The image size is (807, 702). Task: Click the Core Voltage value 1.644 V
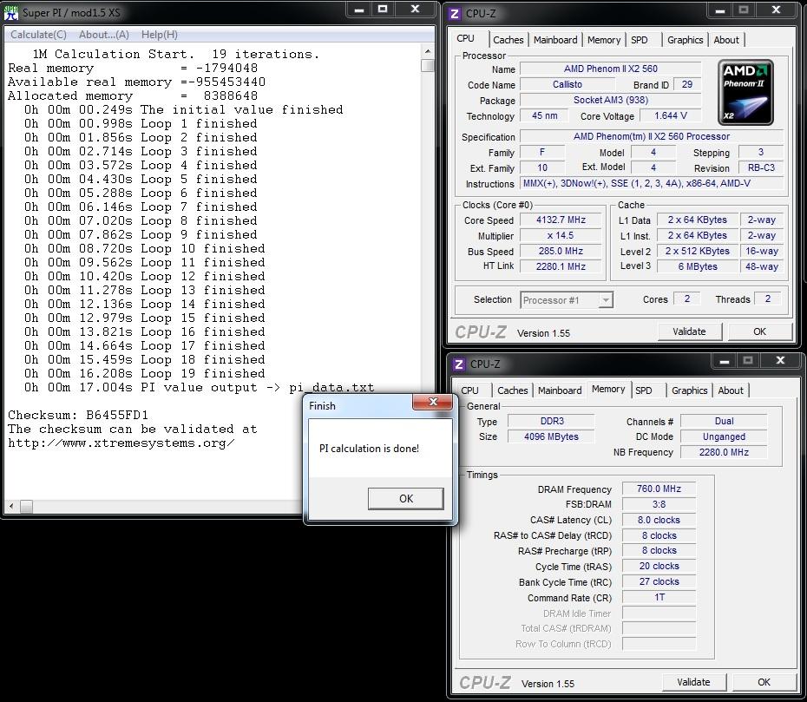pyautogui.click(x=670, y=115)
